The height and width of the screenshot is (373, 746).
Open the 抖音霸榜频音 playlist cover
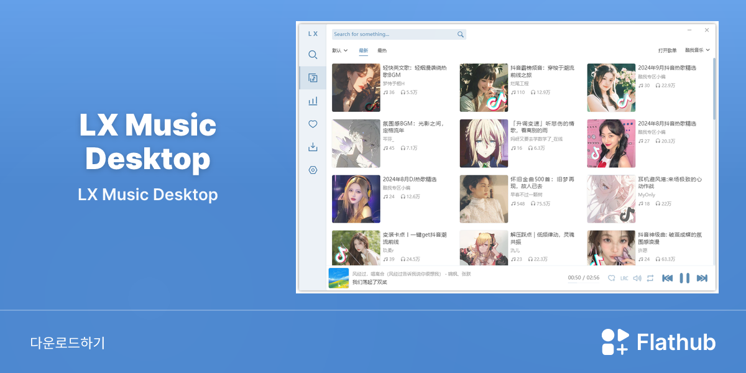point(484,88)
